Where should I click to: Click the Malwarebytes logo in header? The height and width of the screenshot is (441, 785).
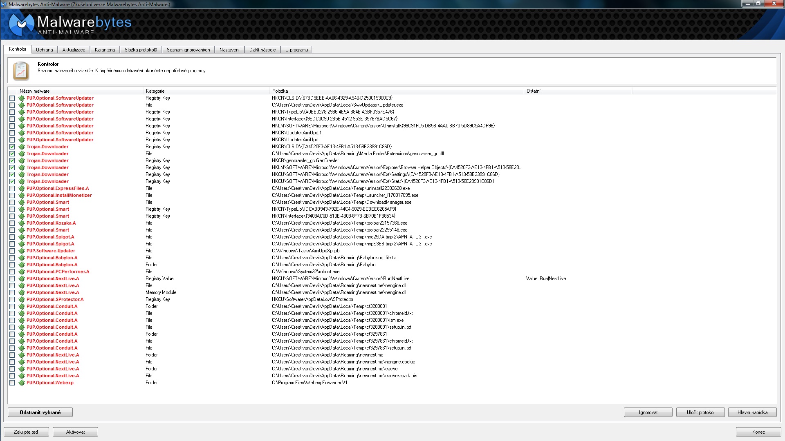(x=70, y=24)
